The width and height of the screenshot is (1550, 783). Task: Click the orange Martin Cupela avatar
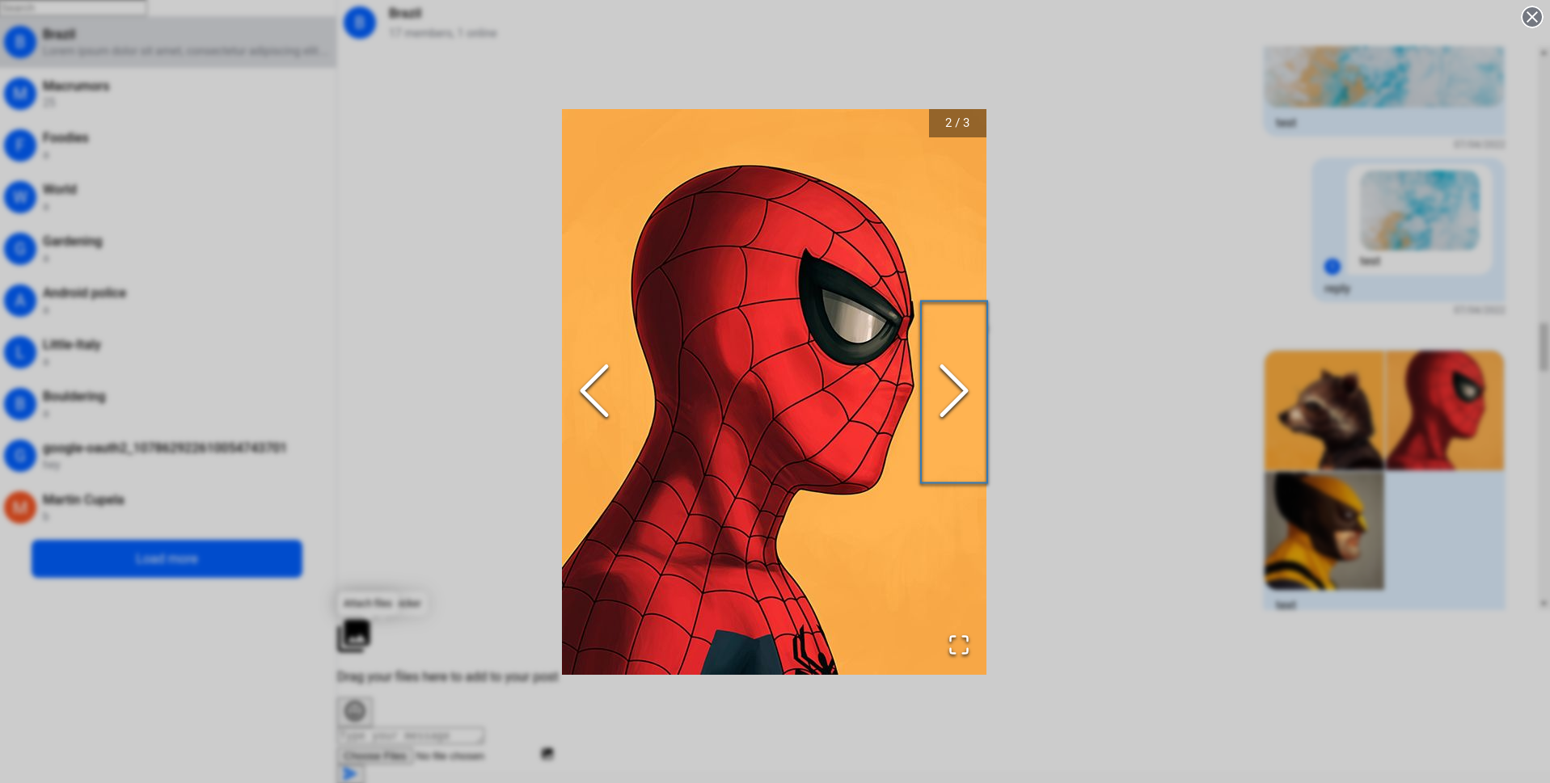[x=20, y=507]
